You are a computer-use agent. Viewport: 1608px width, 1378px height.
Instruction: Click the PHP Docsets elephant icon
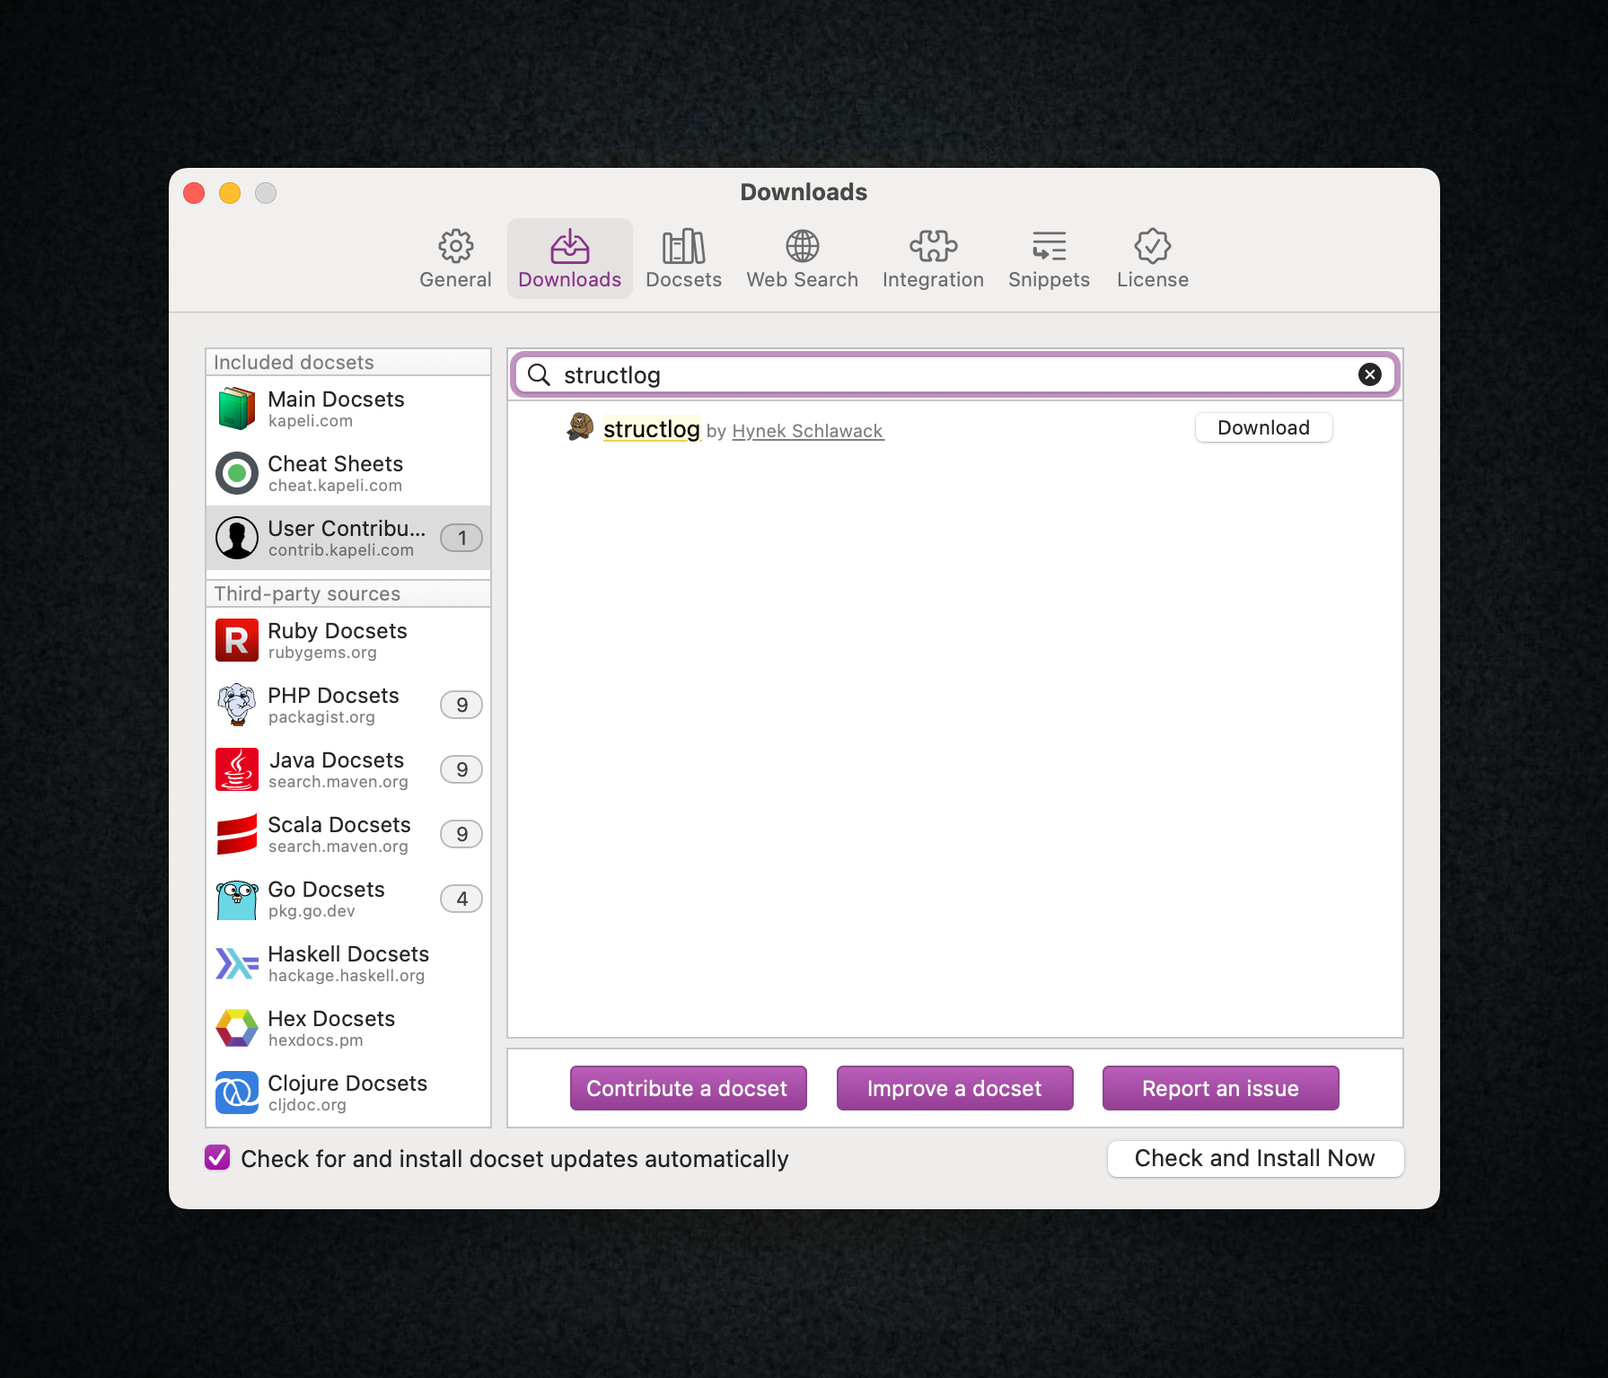pos(237,705)
